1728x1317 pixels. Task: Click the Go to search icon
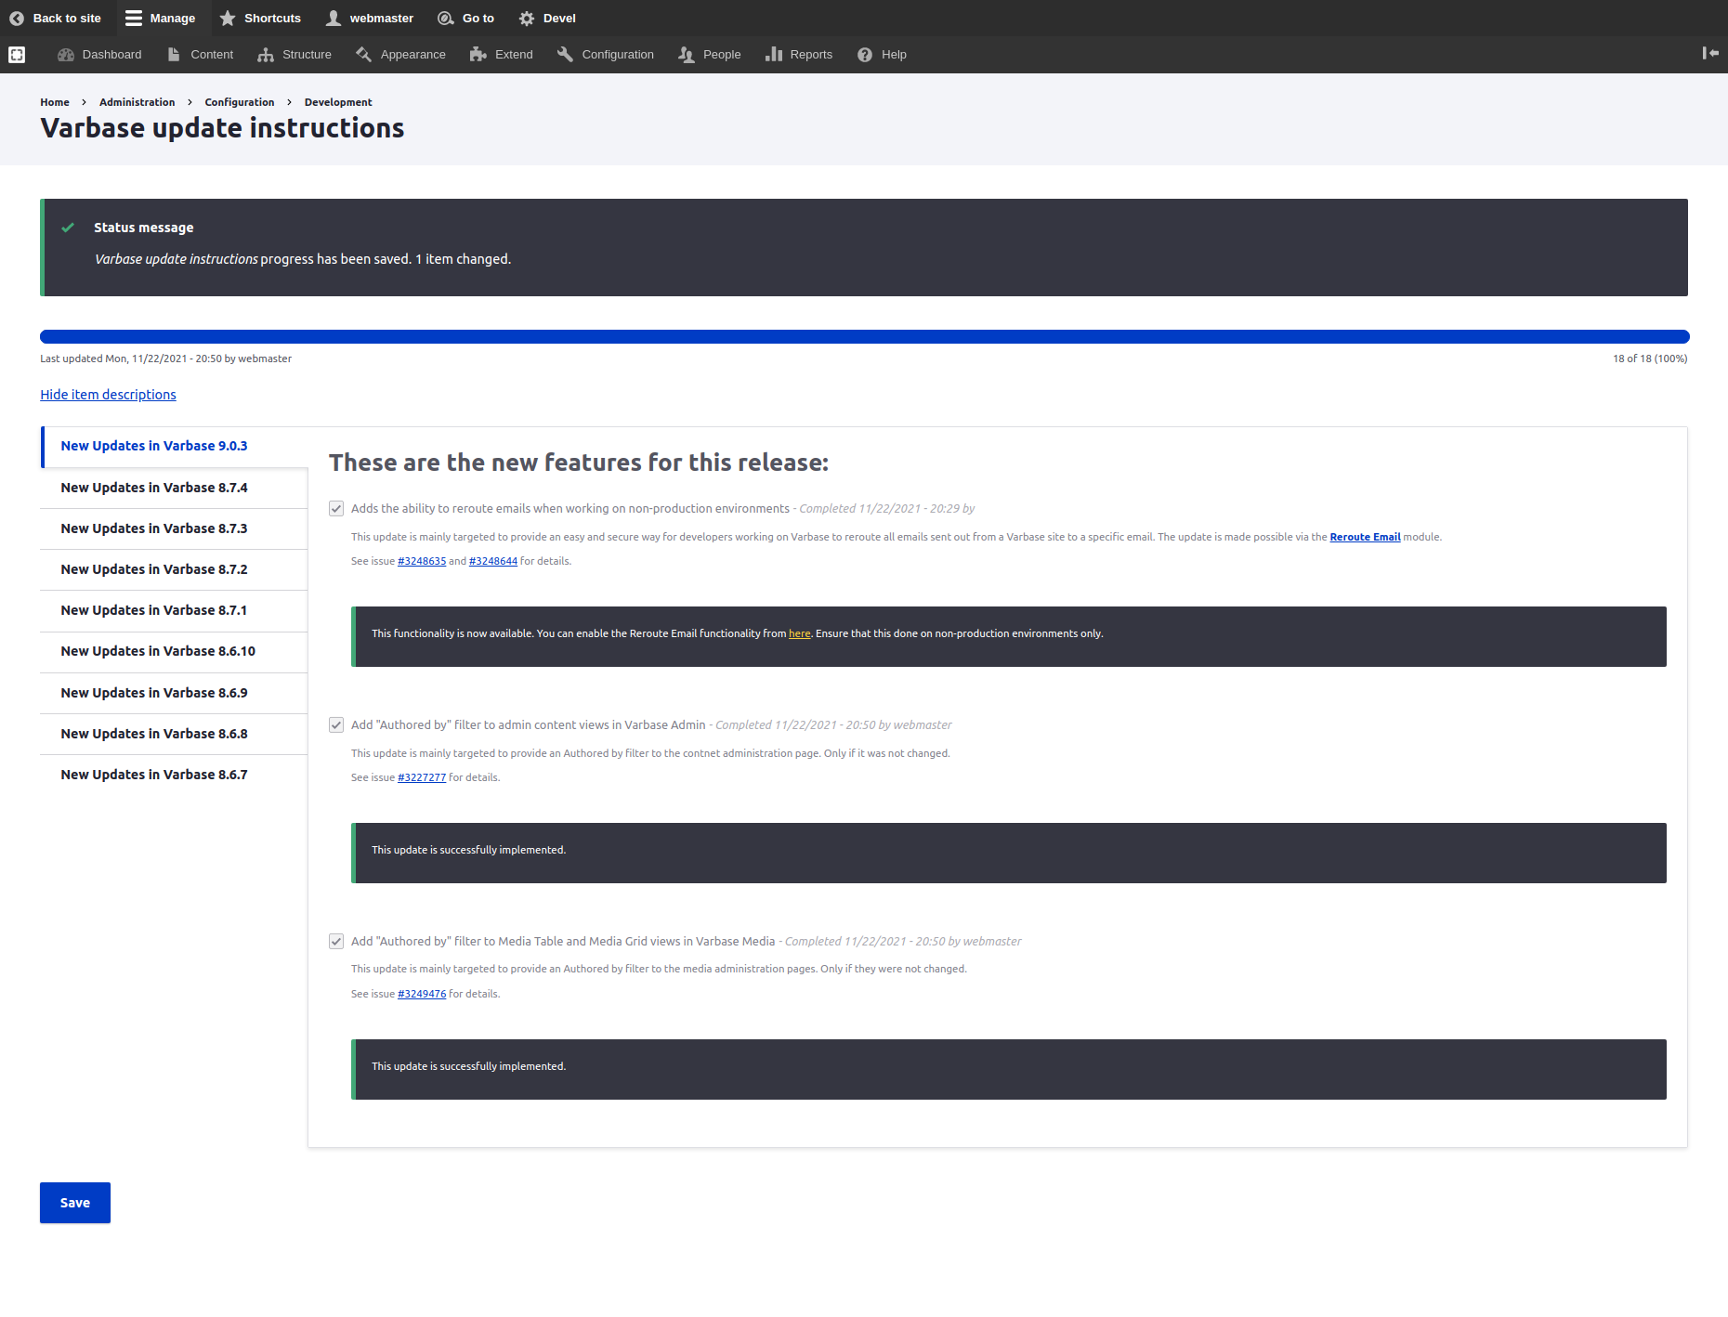[446, 19]
